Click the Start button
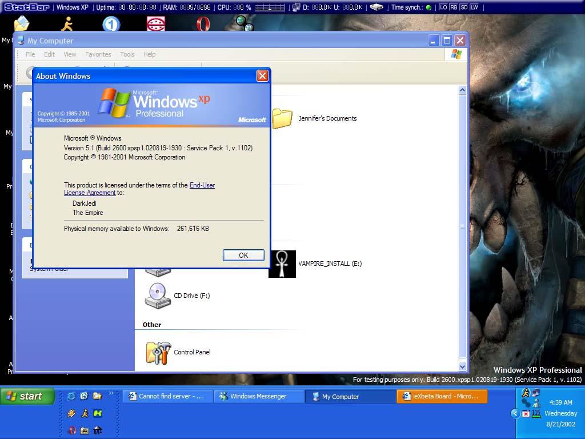Screen dimensions: 585x439 tap(27, 397)
